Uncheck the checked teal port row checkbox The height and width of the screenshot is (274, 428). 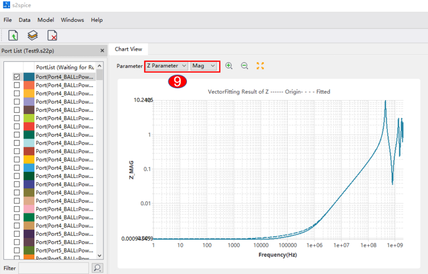(17, 77)
